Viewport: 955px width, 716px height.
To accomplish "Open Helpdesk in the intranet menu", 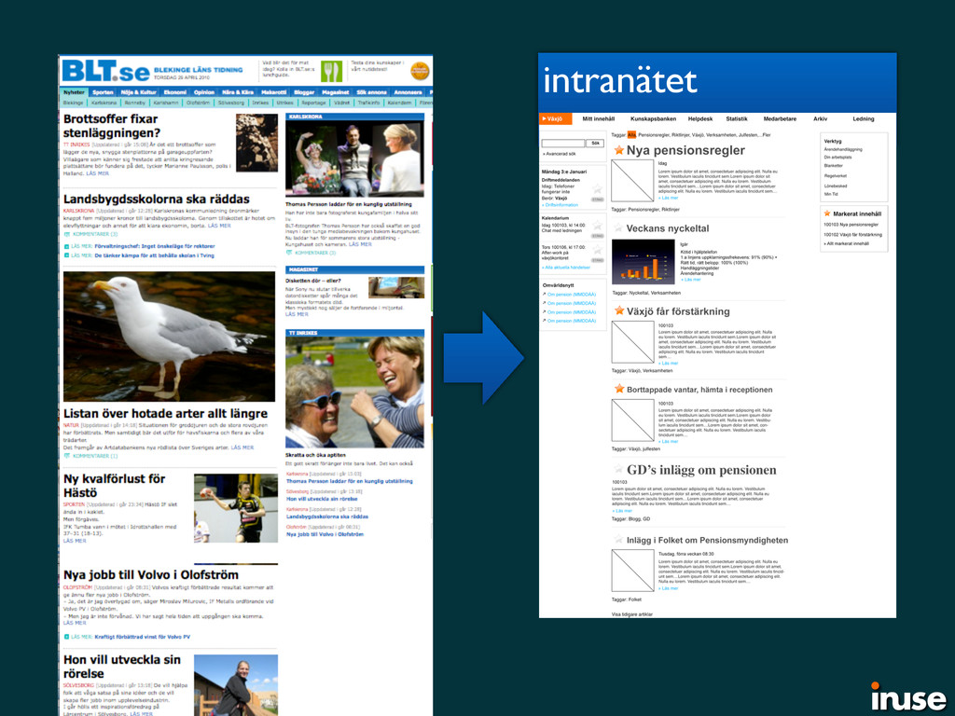I will [x=699, y=118].
